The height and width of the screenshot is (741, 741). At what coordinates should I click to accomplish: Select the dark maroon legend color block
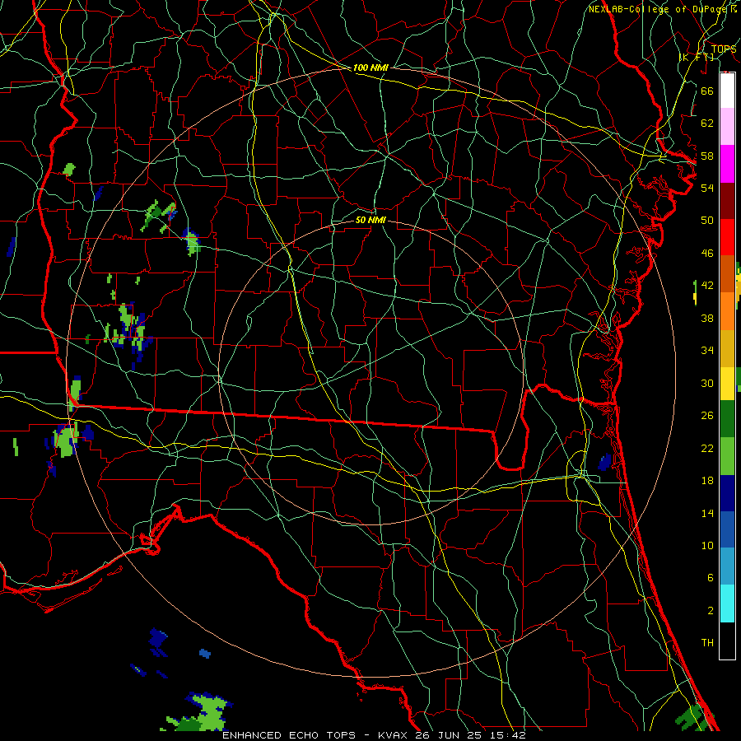[727, 200]
